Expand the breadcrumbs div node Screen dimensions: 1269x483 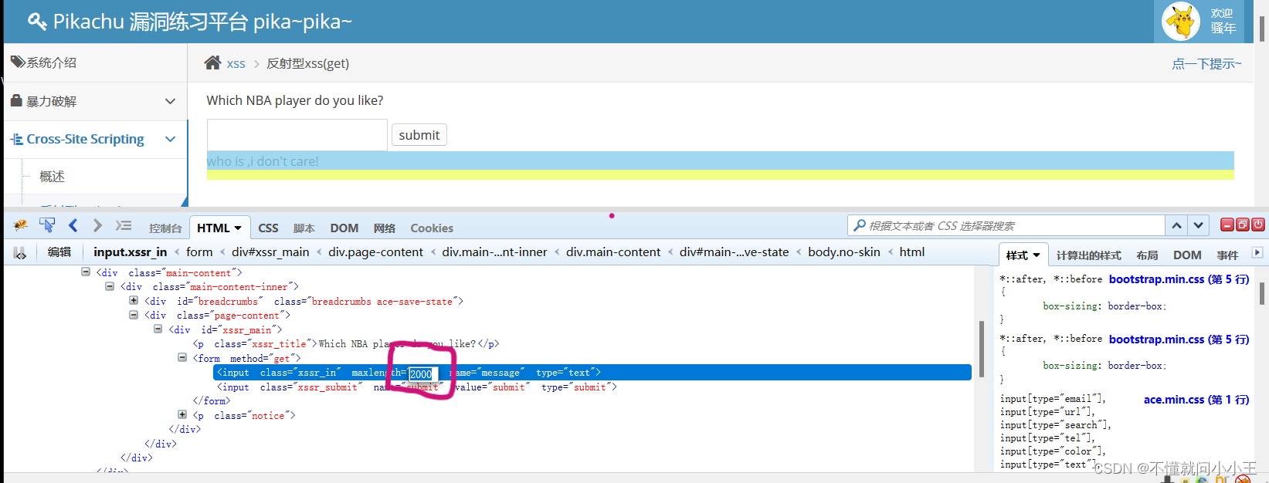point(134,300)
